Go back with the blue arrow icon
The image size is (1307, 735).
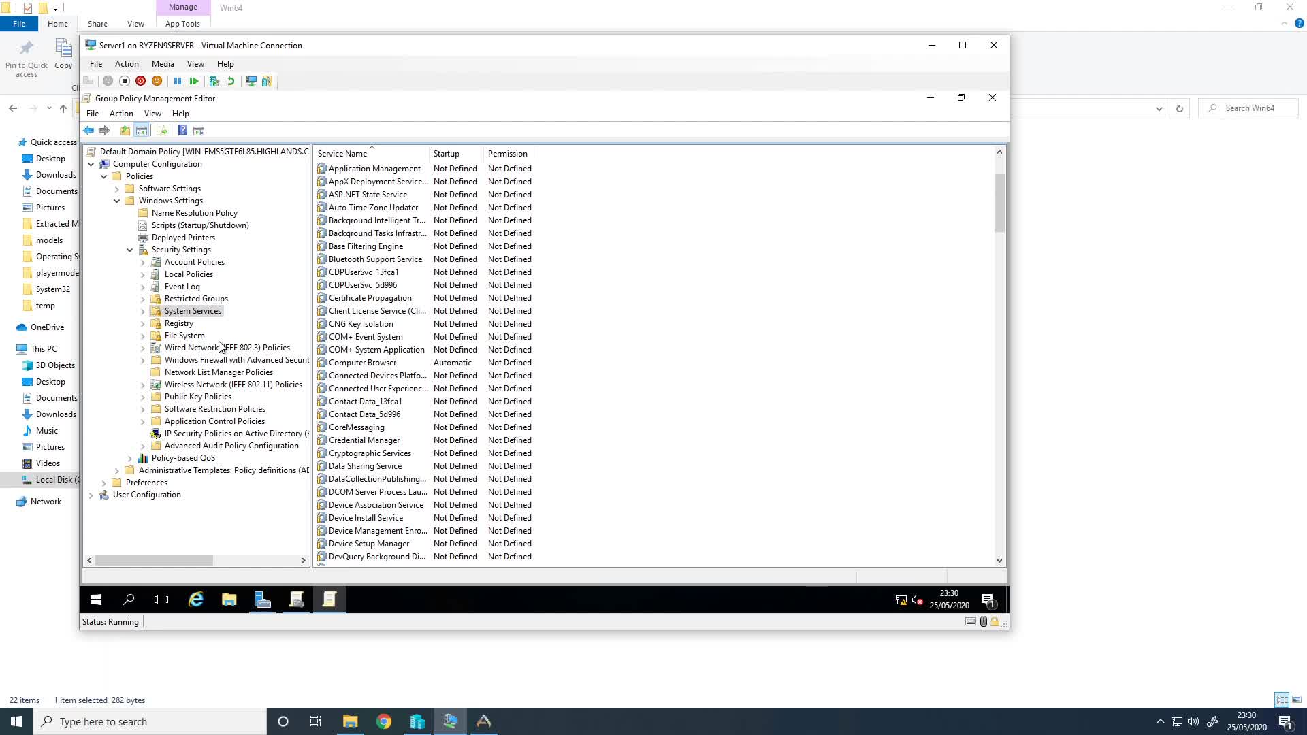(x=88, y=131)
